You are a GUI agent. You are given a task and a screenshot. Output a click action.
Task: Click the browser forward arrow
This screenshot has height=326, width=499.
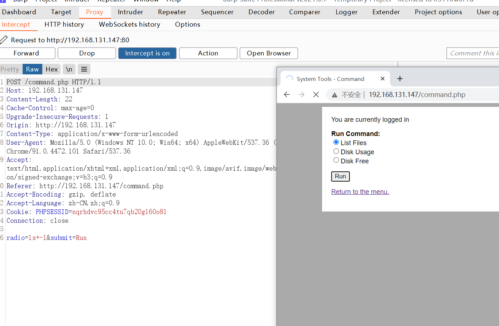tap(301, 95)
